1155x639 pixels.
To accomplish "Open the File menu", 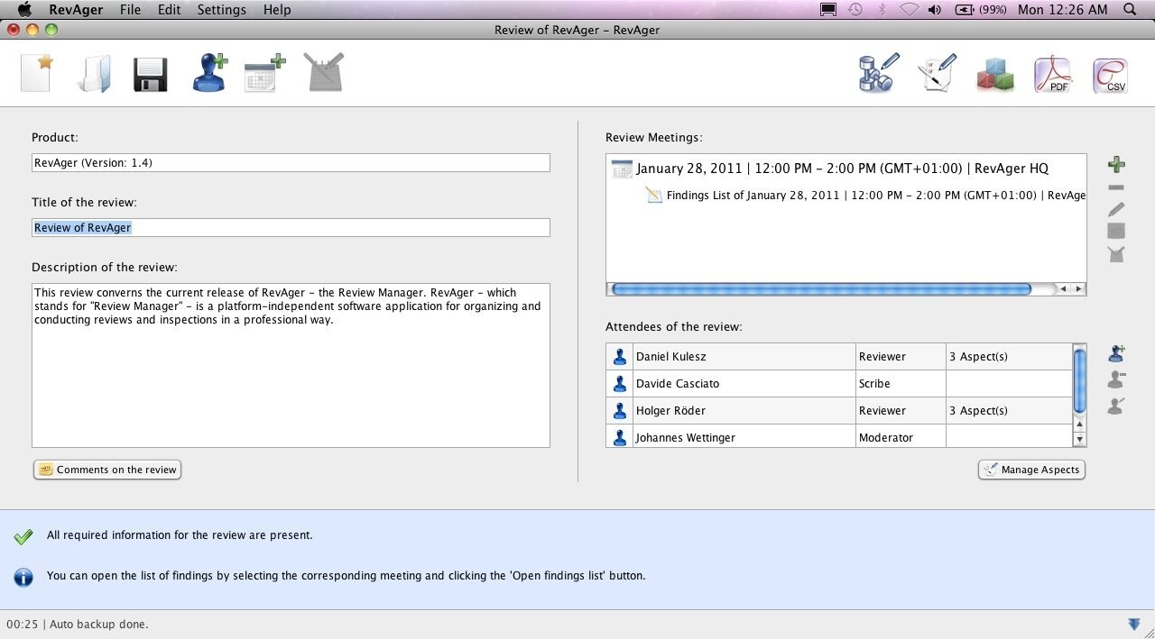I will point(130,10).
